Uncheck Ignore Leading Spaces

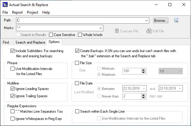[12, 89]
